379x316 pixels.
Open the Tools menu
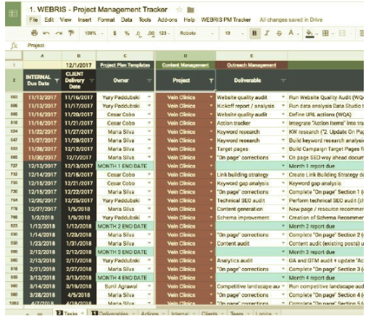click(x=145, y=20)
